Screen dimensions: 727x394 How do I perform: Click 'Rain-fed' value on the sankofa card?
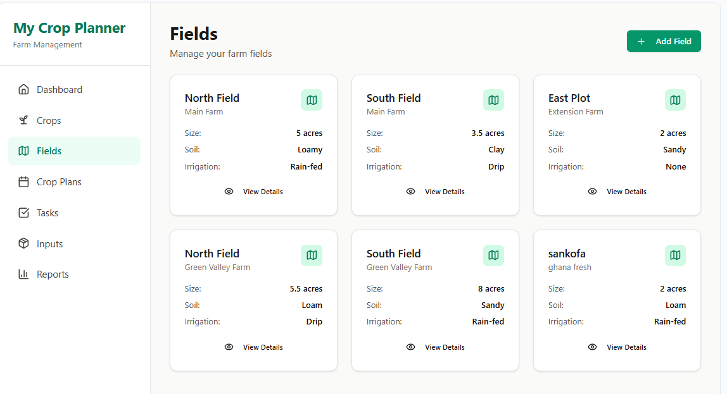[x=670, y=322]
